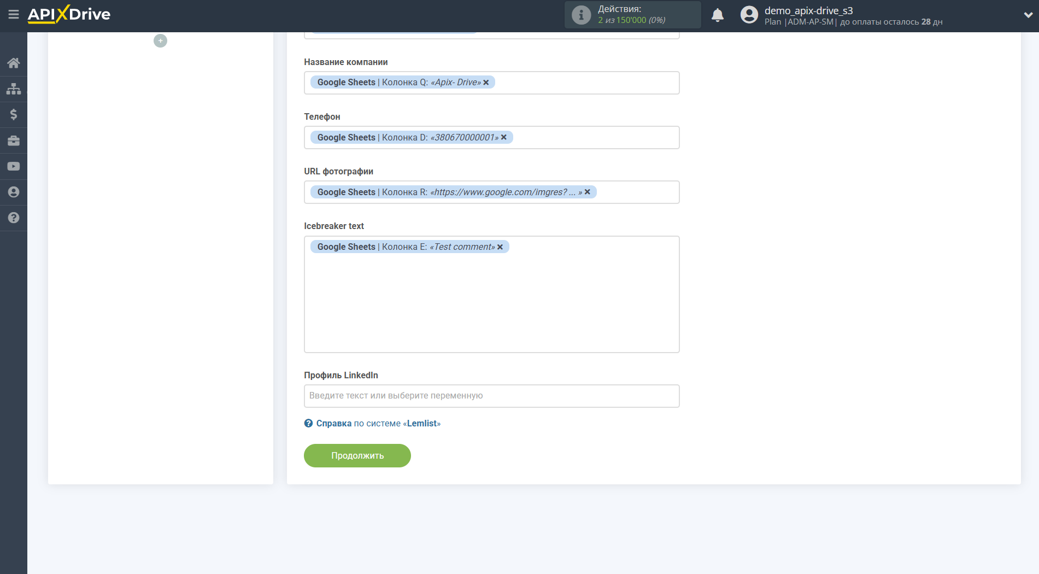Click the actions info icon
1039x574 pixels.
point(581,15)
